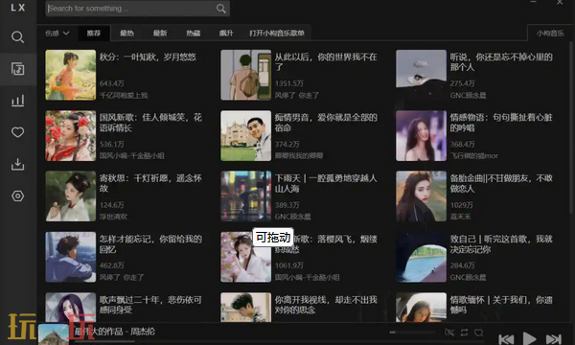Select the 最新 sort tab
Viewport: 575px width, 345px height.
[x=160, y=33]
